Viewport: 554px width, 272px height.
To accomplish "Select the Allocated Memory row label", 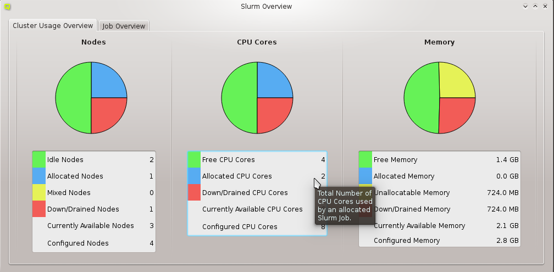I will (x=404, y=176).
